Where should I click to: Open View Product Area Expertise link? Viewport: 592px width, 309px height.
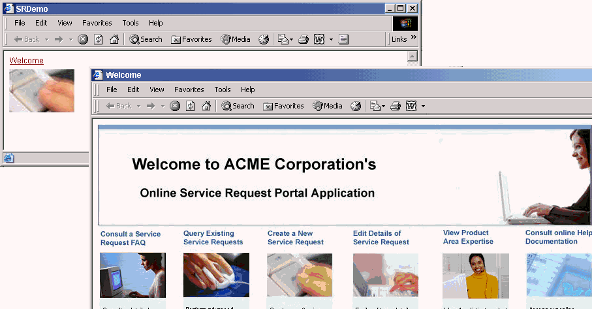(x=468, y=237)
